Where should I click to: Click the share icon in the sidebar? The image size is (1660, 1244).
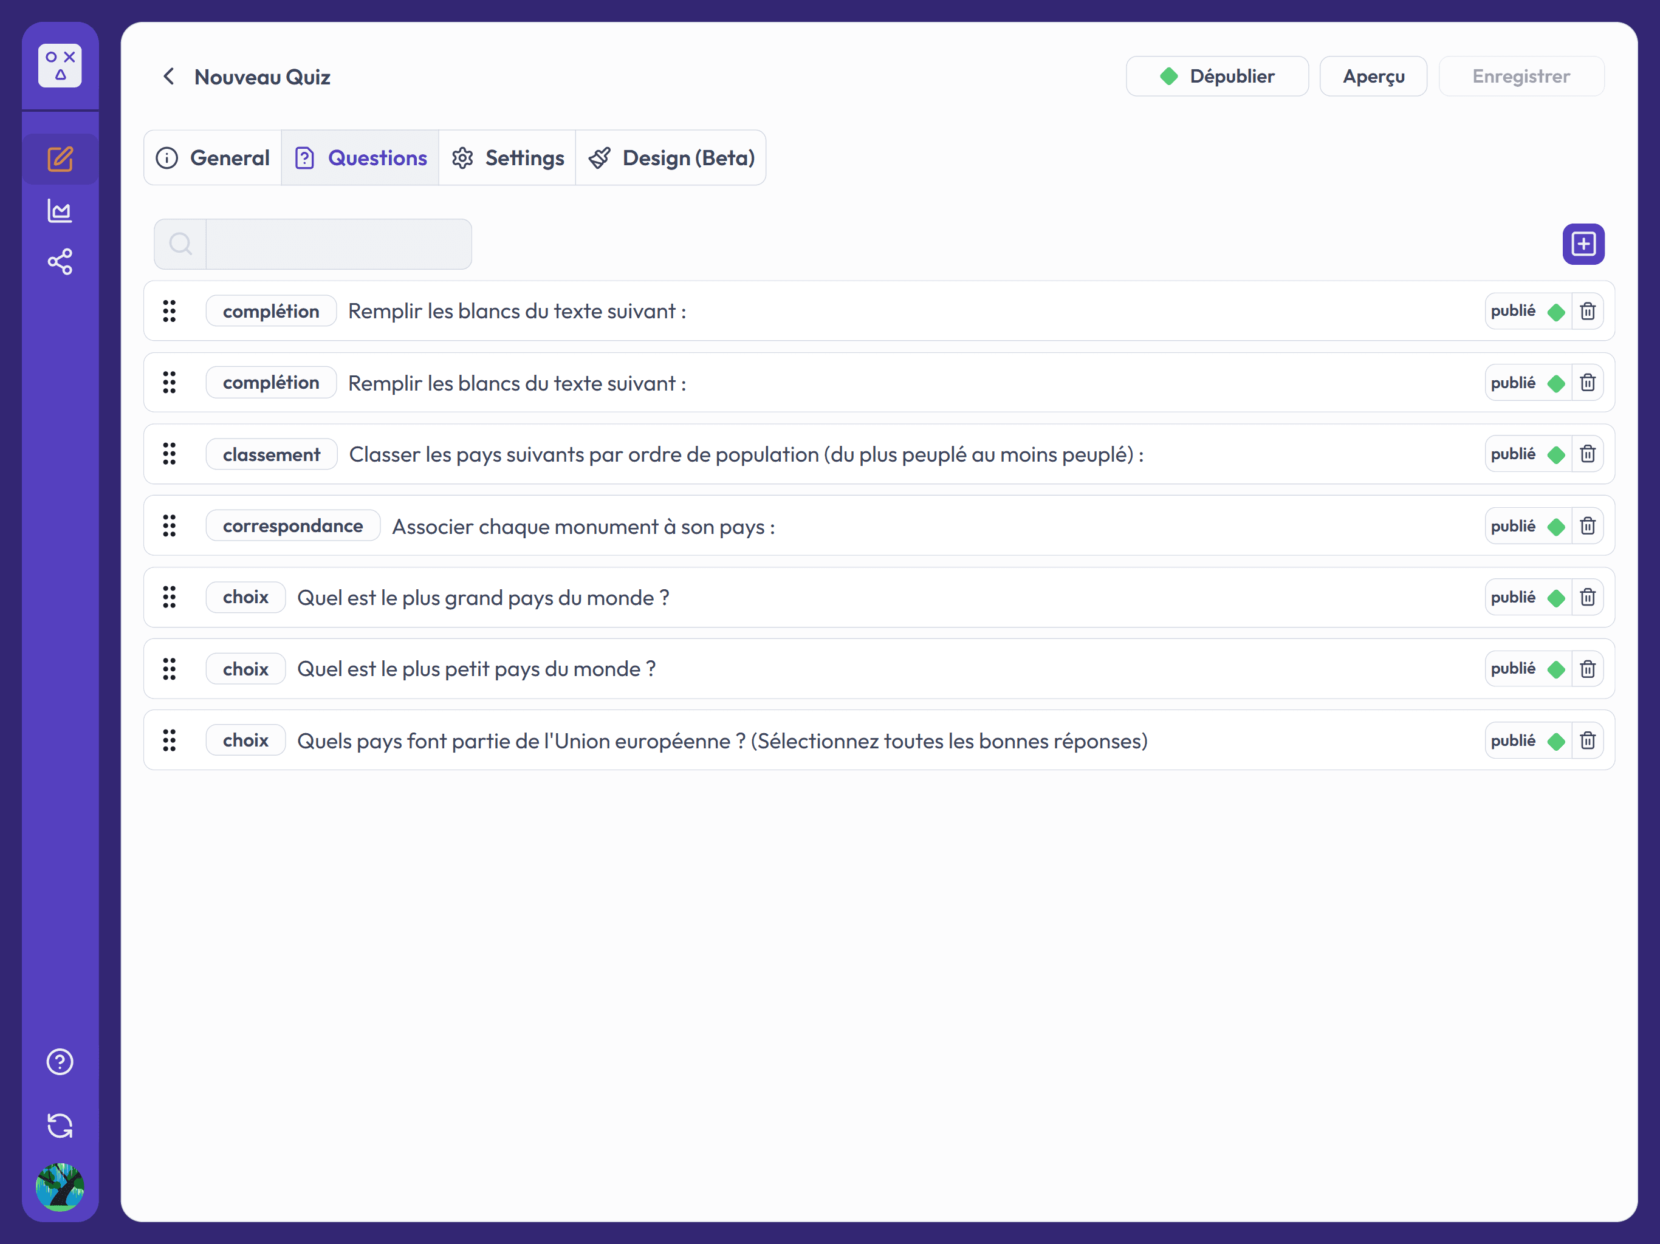60,261
